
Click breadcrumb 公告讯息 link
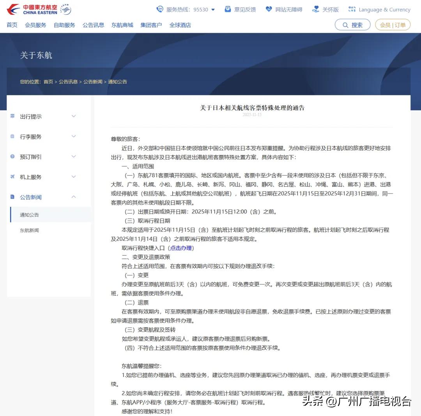click(68, 81)
